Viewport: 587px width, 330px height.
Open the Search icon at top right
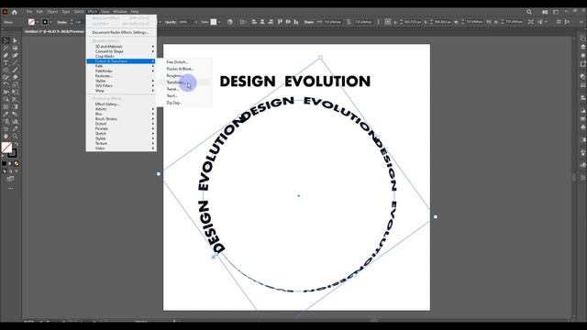click(x=529, y=12)
